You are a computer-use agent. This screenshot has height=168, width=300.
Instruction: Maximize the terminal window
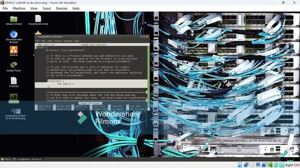(144, 36)
